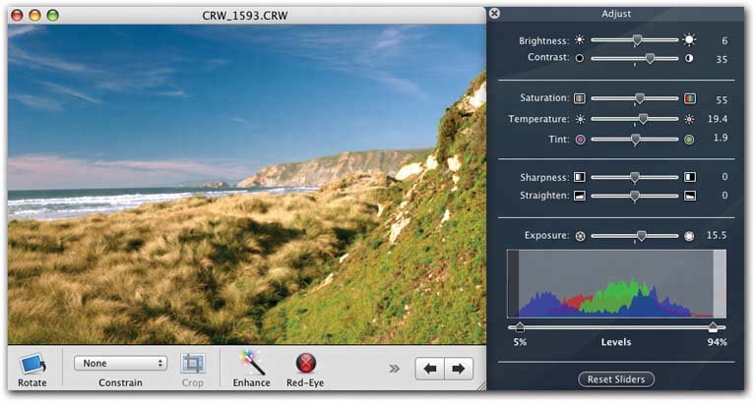Click the Exposure slider handle
756x403 pixels.
[x=641, y=236]
